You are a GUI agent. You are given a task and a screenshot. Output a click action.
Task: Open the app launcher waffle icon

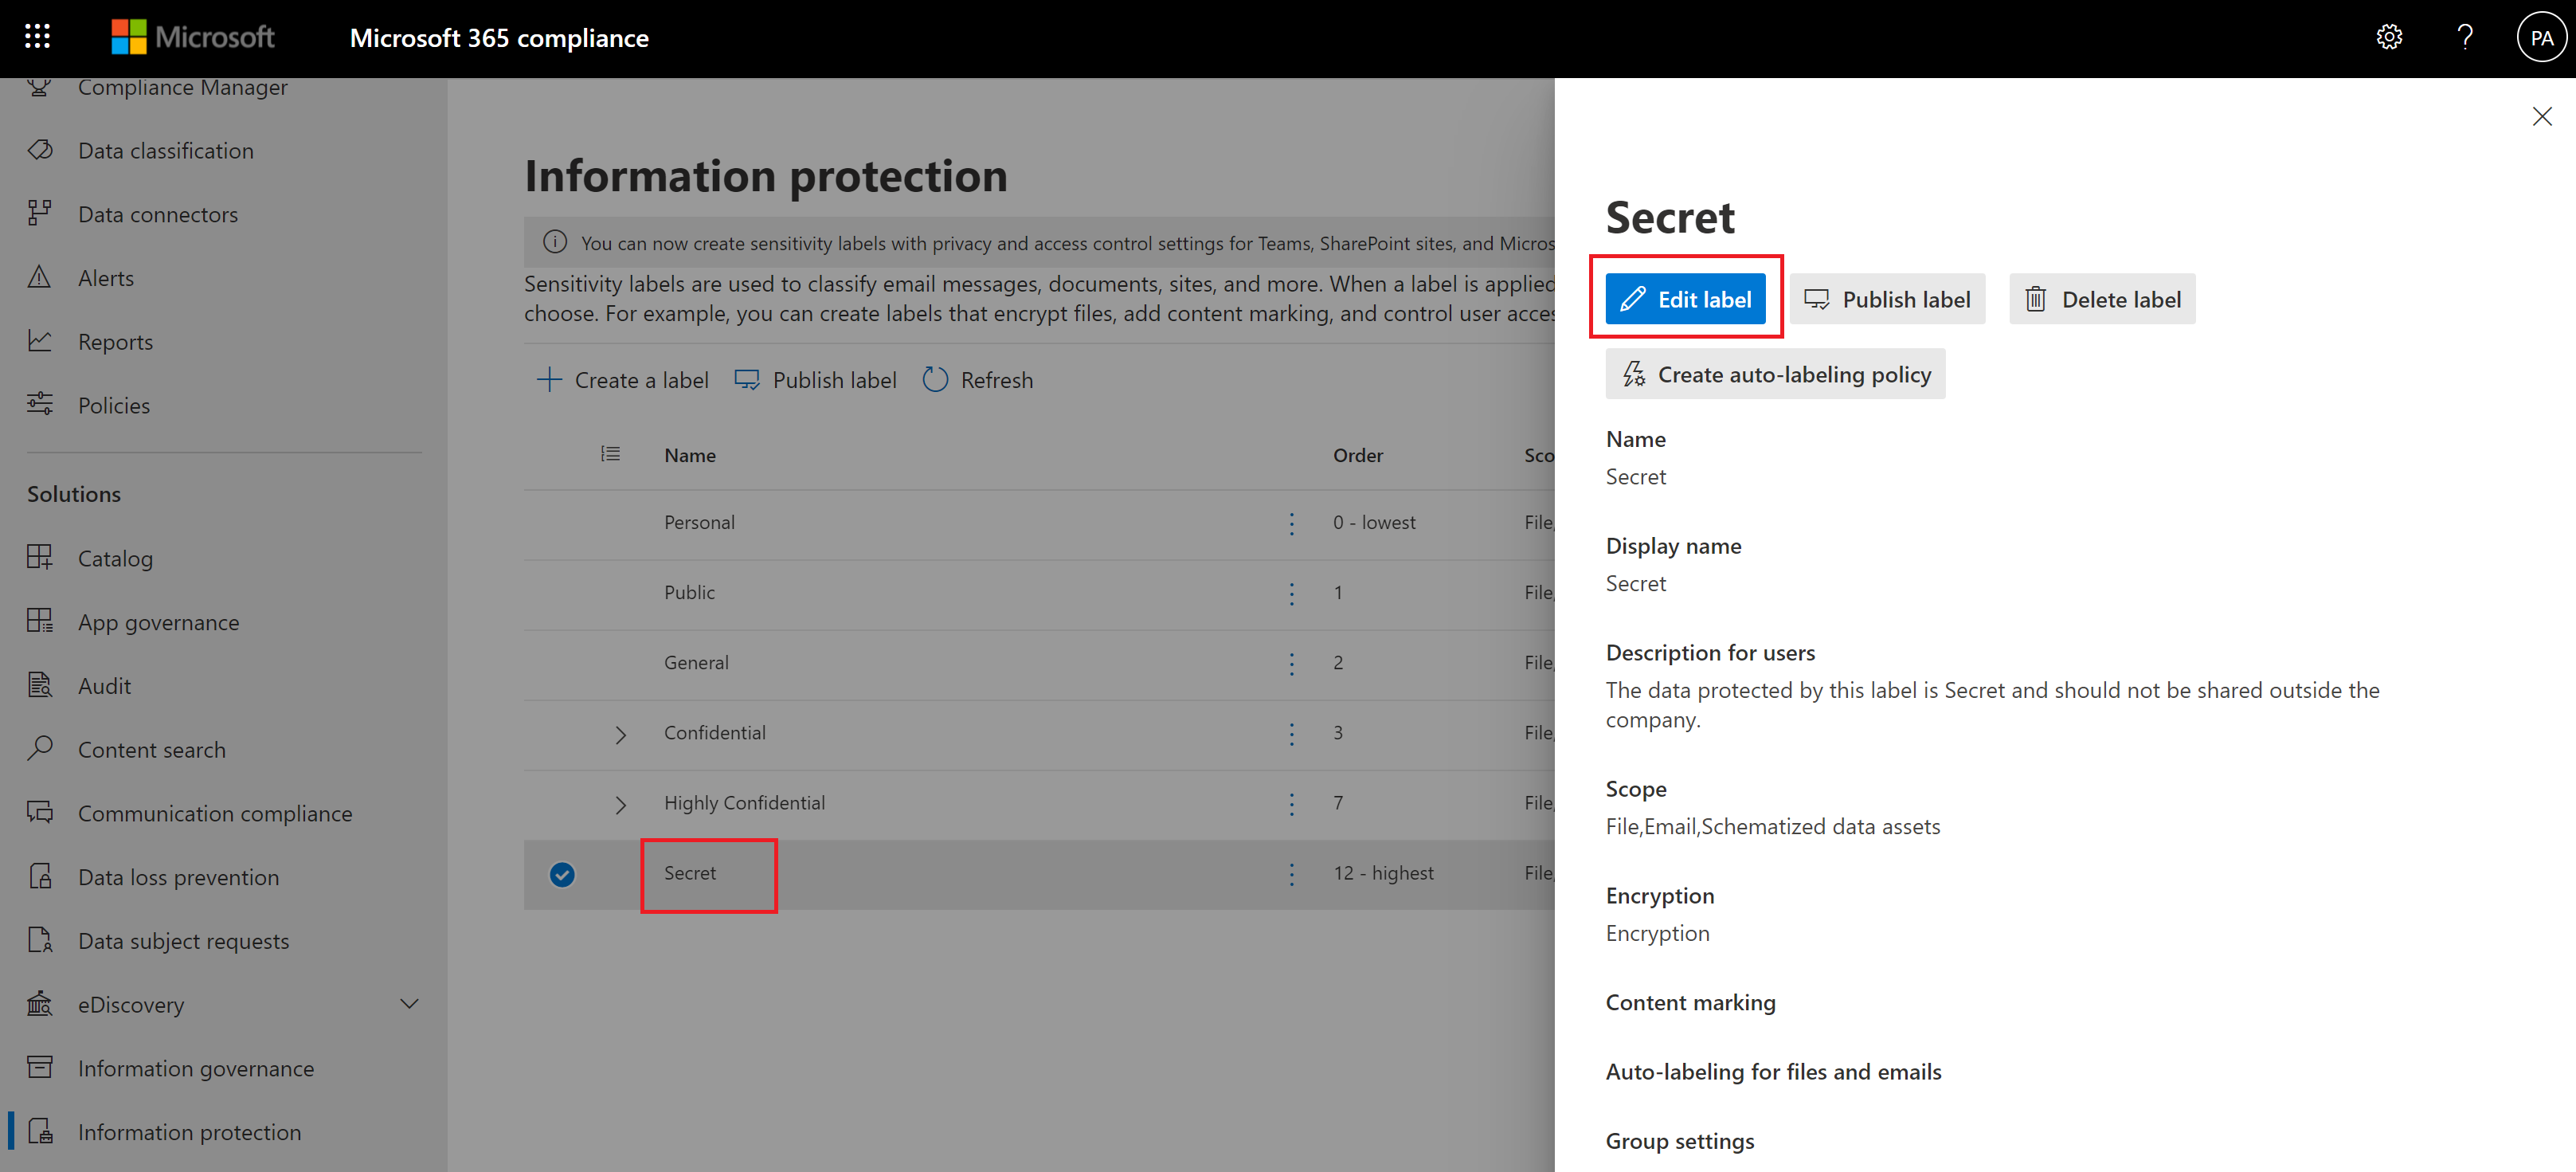point(37,37)
